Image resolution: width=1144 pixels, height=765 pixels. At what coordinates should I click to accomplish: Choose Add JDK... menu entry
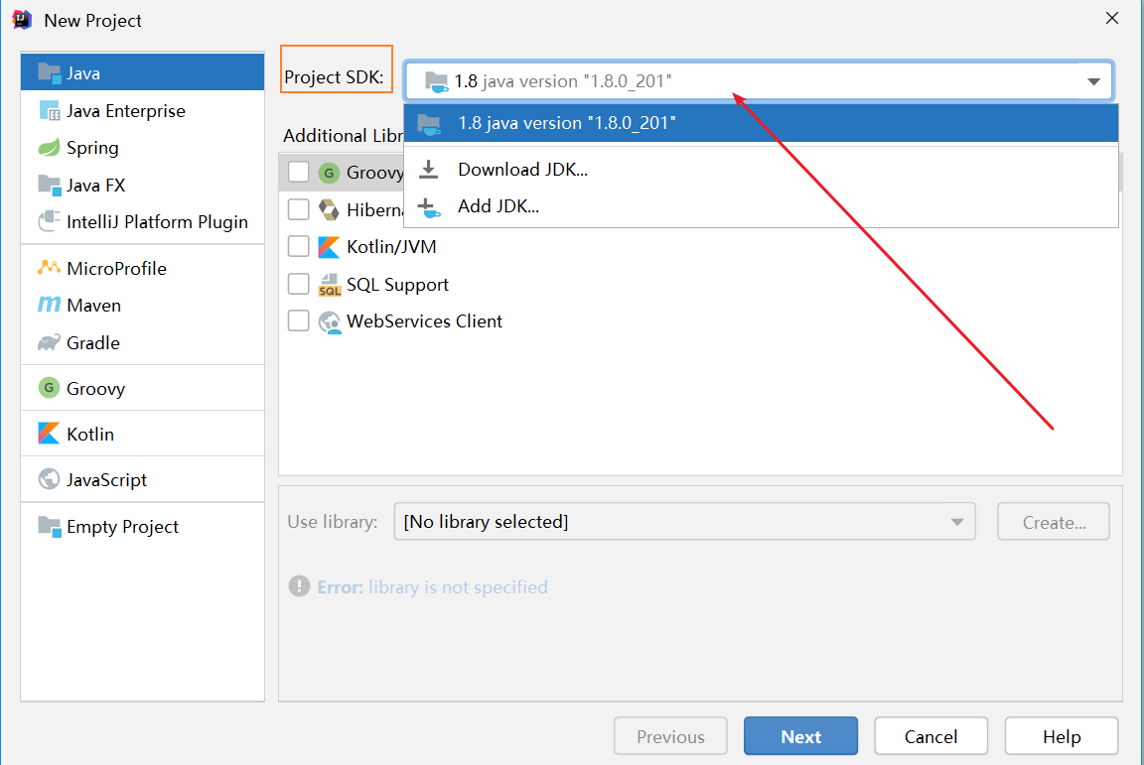(761, 206)
